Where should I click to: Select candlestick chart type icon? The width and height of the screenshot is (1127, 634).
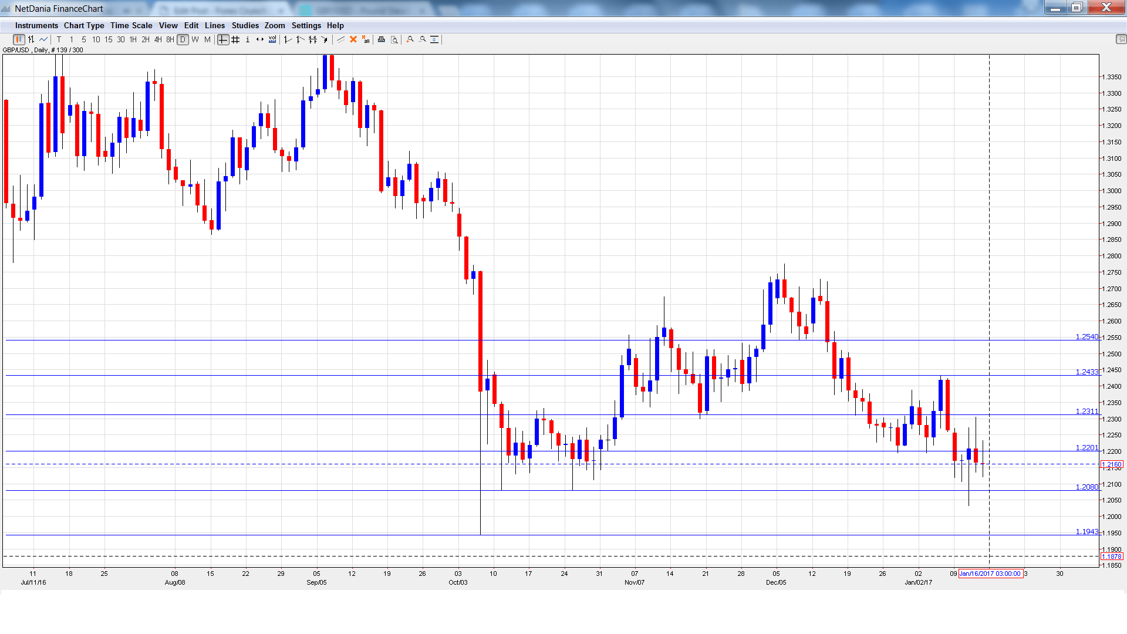[19, 40]
